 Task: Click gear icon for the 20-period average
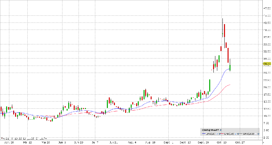point(220,134)
